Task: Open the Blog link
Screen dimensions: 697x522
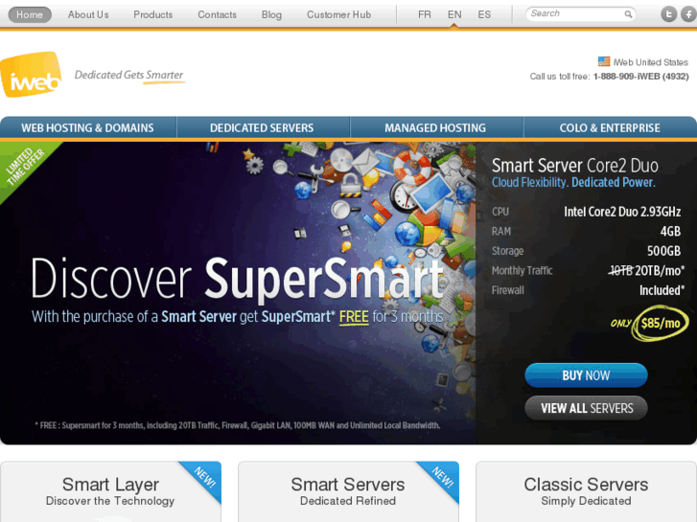Action: coord(271,14)
